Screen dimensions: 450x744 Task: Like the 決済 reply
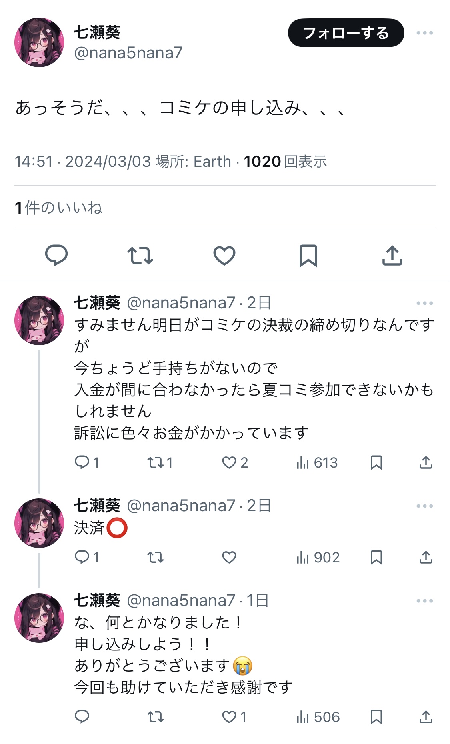(229, 557)
